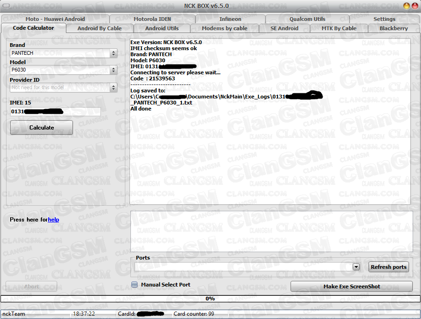Switch to the Motorola IDEN tab
Image resolution: width=421 pixels, height=319 pixels.
tap(152, 19)
